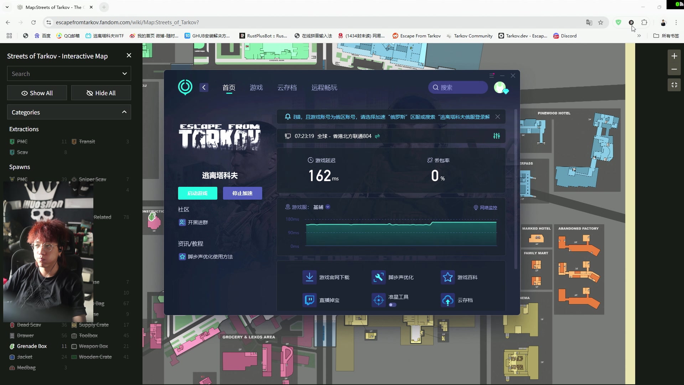Reload the Tarkov wiki page
Screen dimensions: 684x385
[x=33, y=22]
